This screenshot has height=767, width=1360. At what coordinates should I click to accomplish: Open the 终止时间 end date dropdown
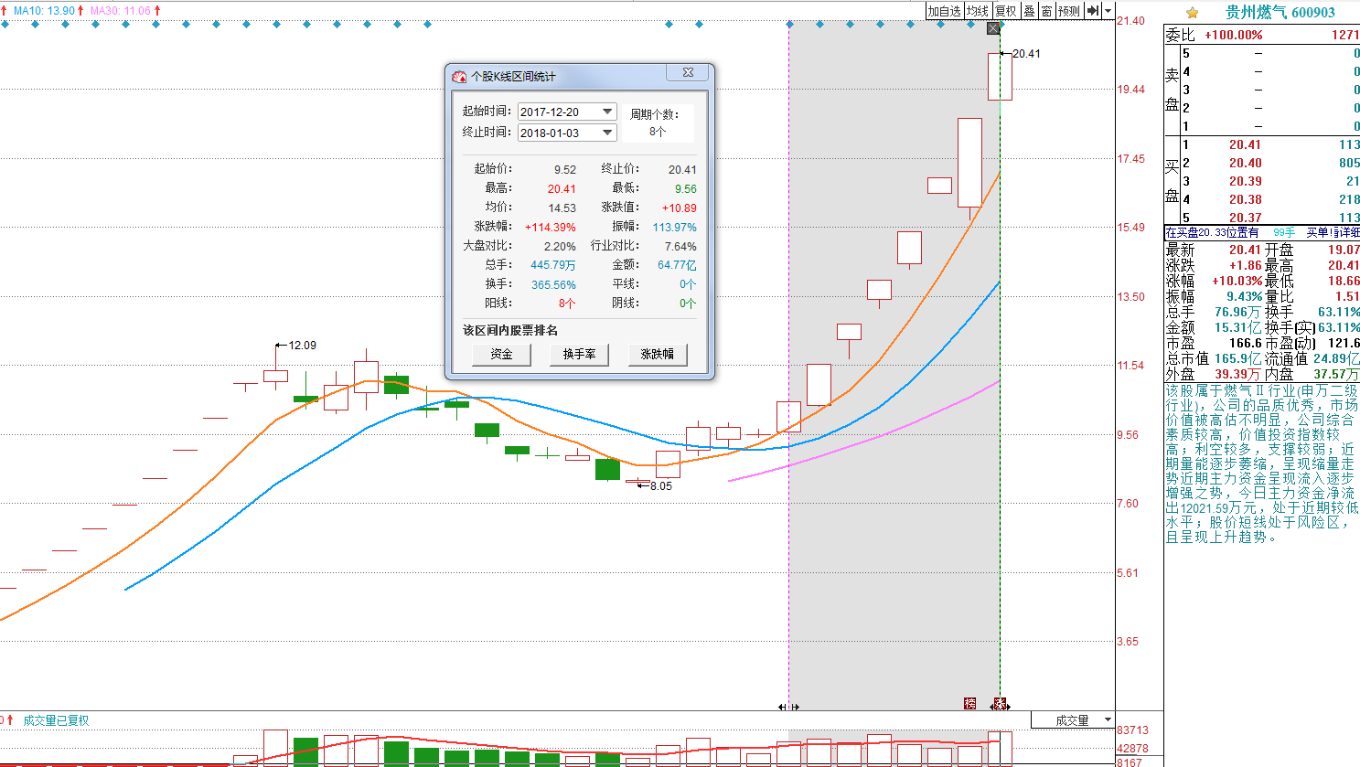(607, 133)
